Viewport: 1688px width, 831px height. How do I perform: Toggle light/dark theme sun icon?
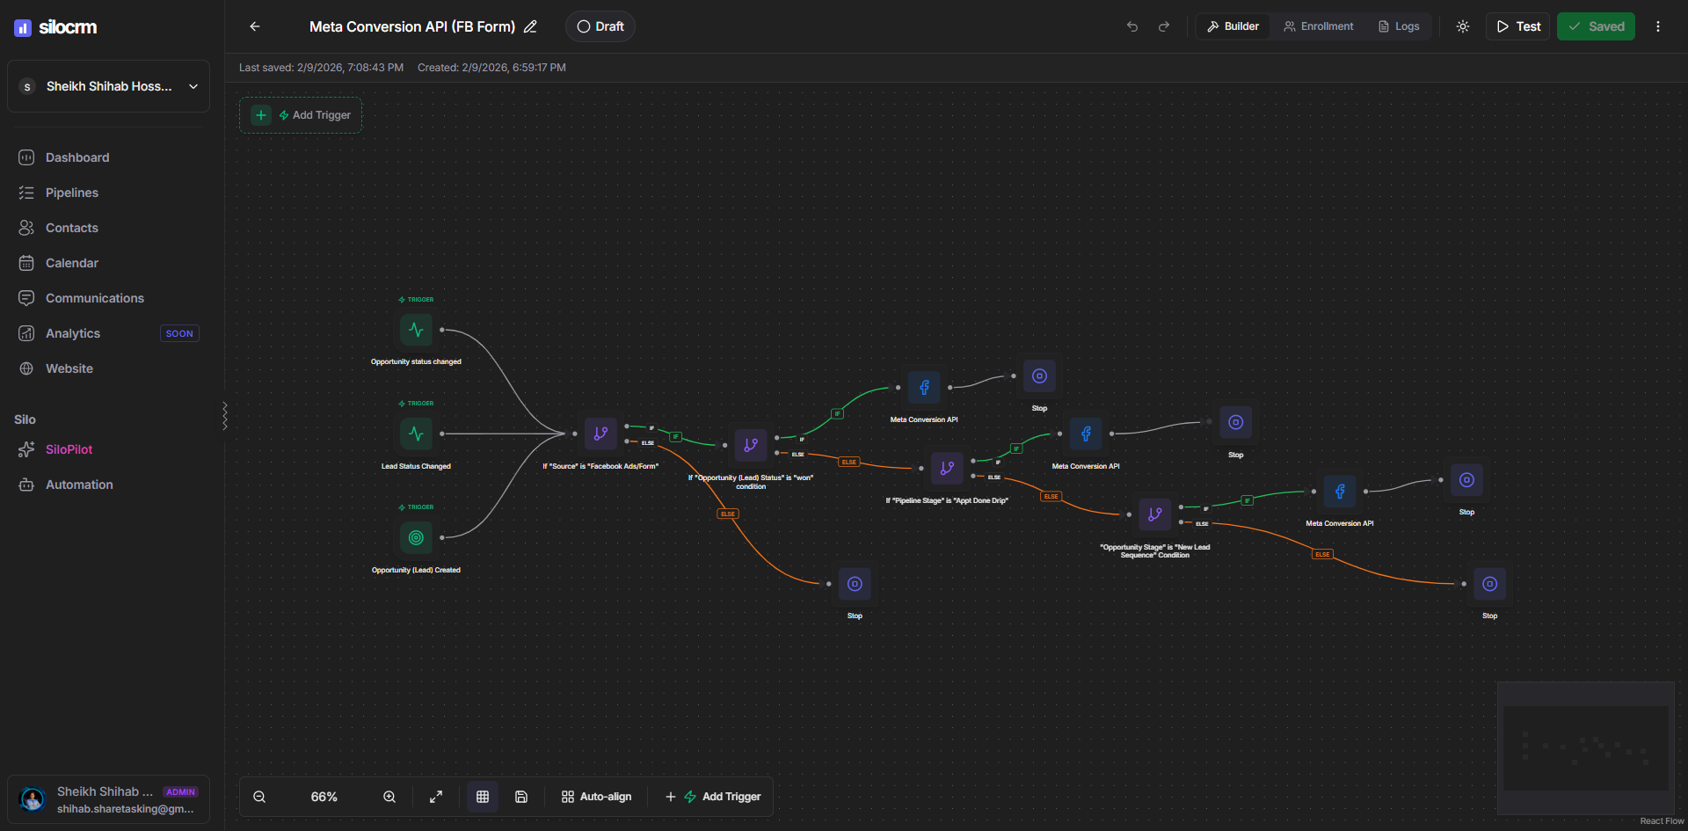coord(1463,26)
